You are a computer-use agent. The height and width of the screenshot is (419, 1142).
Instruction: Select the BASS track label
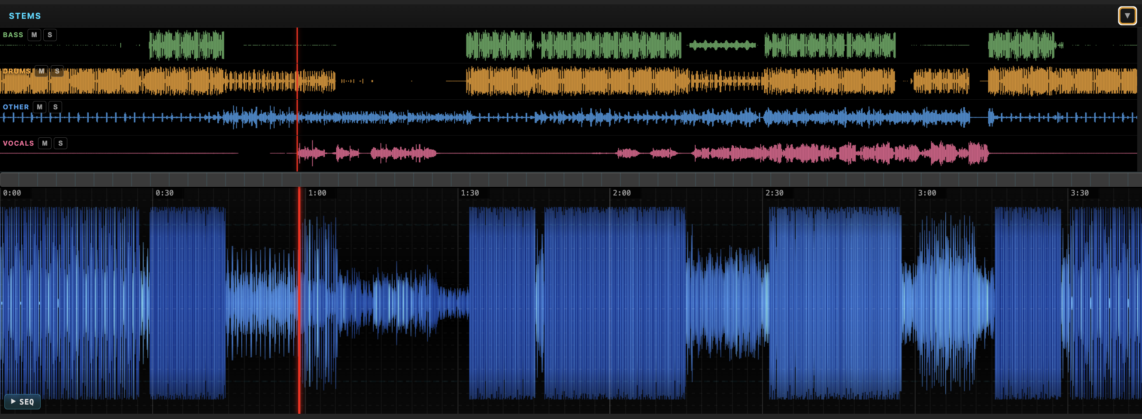pyautogui.click(x=12, y=35)
